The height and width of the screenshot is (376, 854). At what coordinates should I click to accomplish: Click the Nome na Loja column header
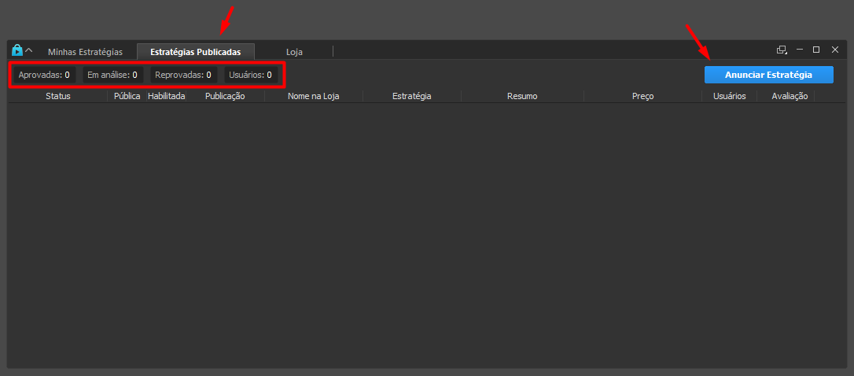click(314, 96)
